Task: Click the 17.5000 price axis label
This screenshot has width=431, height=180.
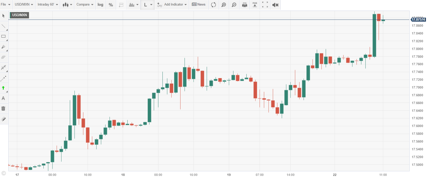Action: [x=417, y=165]
